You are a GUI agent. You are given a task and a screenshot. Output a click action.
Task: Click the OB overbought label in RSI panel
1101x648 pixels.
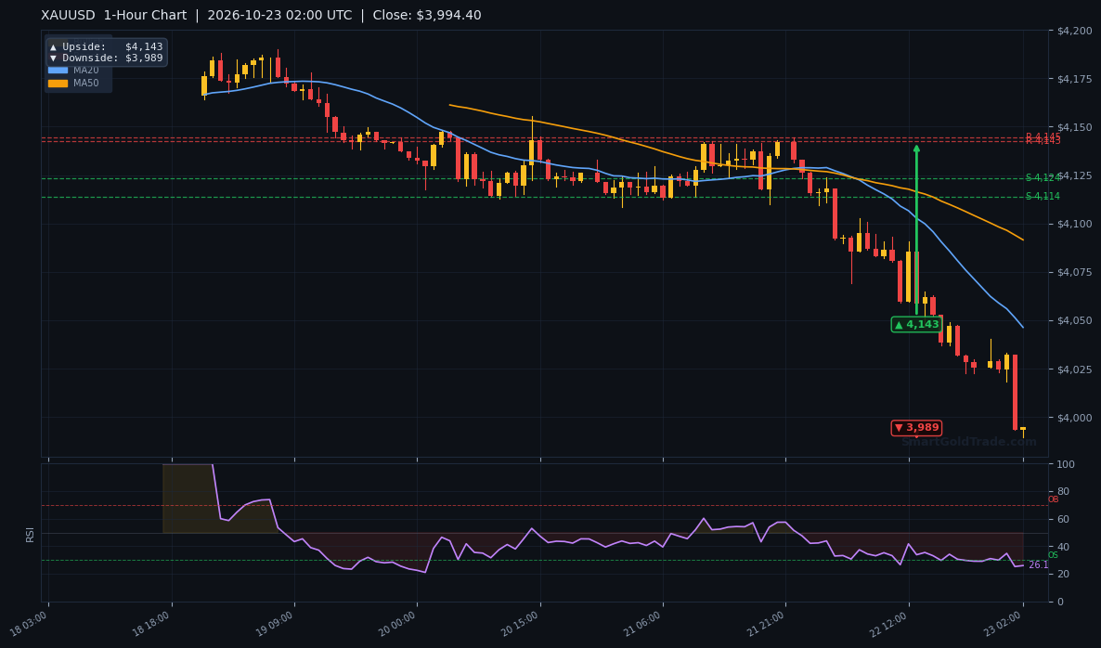[x=1054, y=499]
